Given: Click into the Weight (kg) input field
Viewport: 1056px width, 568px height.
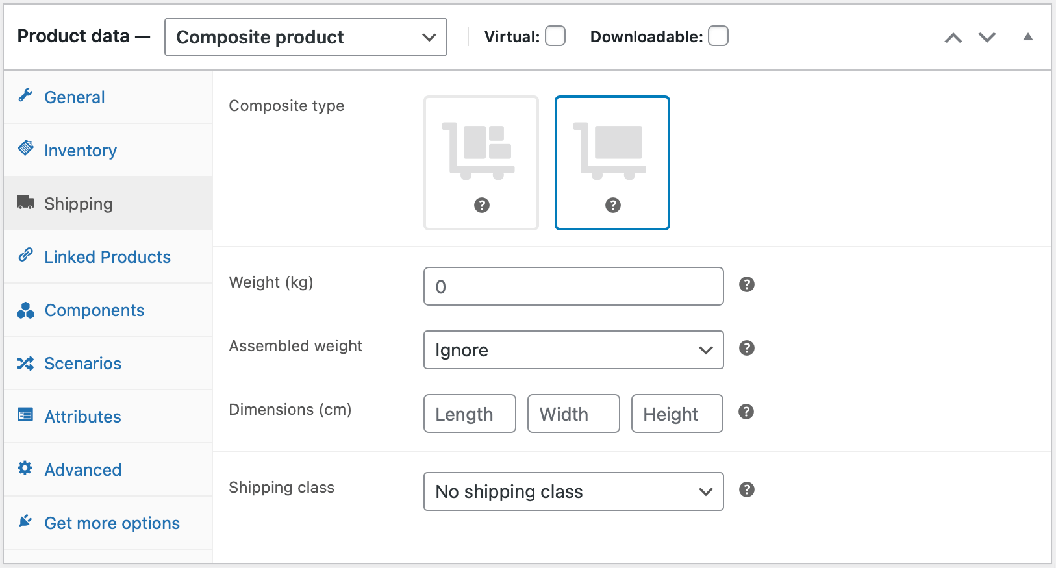Looking at the screenshot, I should tap(573, 286).
